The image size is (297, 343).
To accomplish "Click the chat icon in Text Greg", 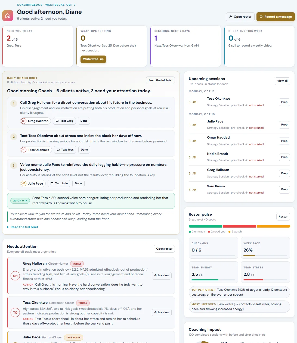I will pyautogui.click(x=57, y=121).
